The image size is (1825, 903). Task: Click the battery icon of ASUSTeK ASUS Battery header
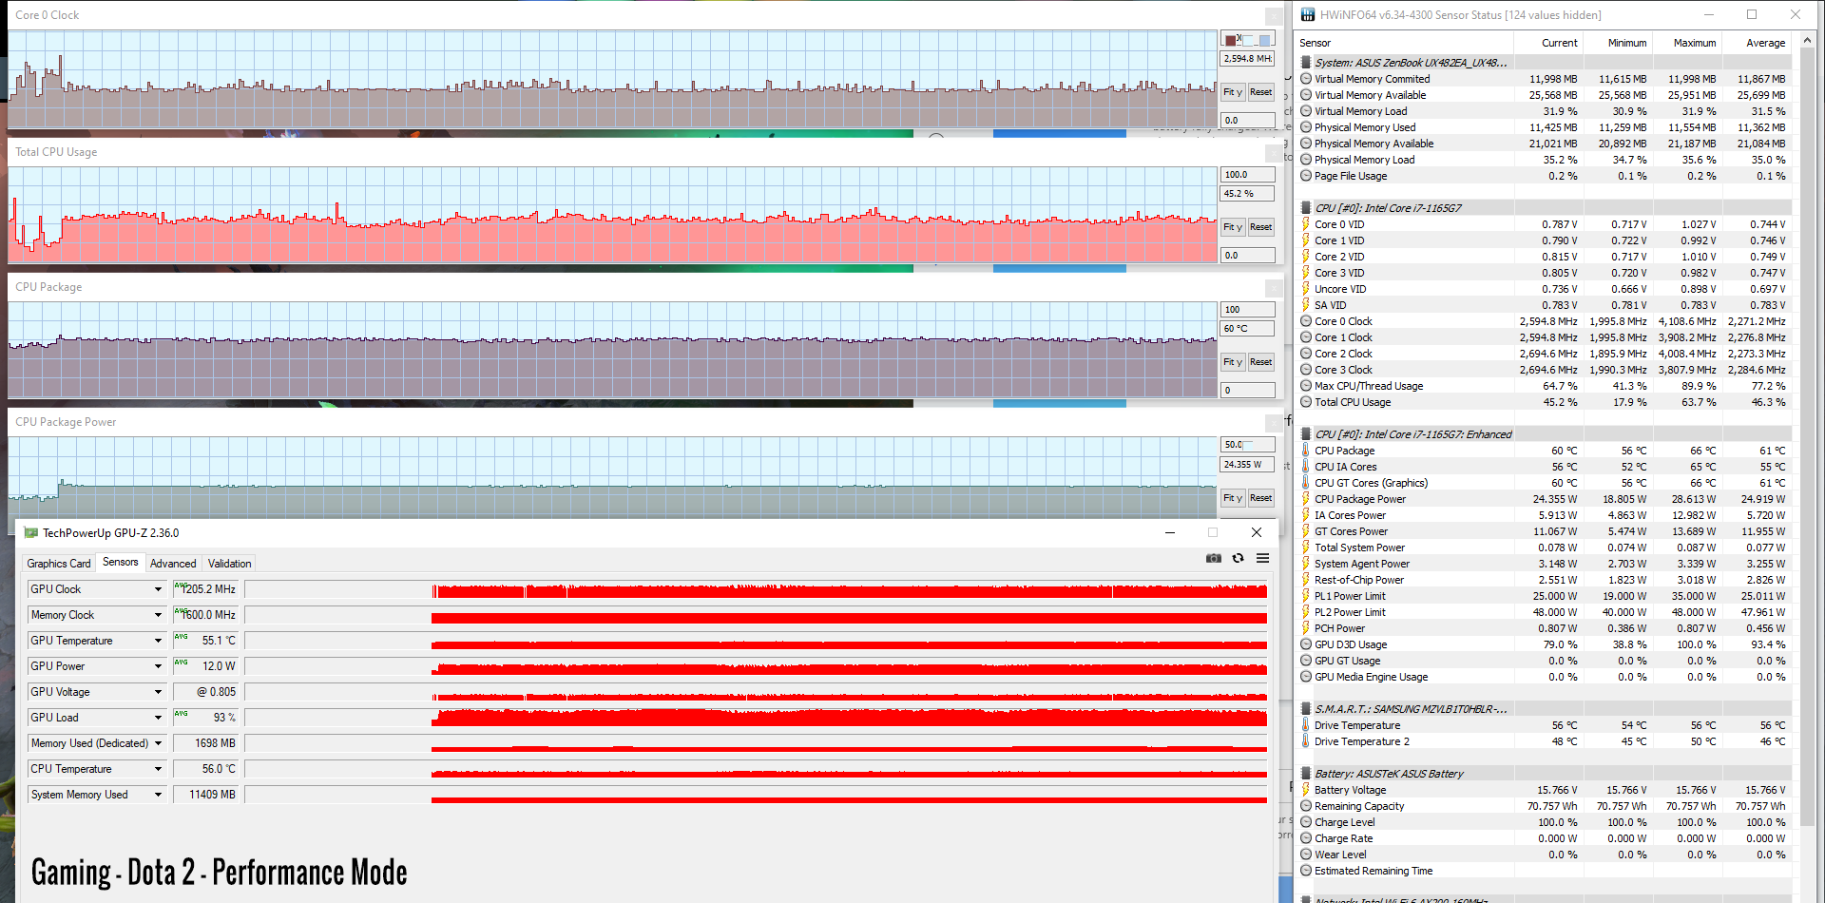(x=1306, y=773)
